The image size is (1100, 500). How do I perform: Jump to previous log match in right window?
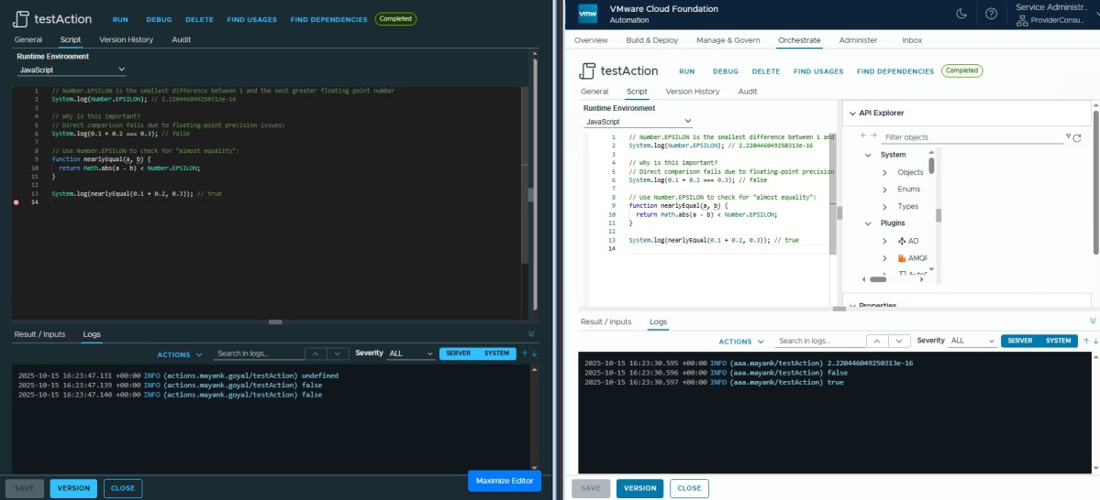pos(878,341)
